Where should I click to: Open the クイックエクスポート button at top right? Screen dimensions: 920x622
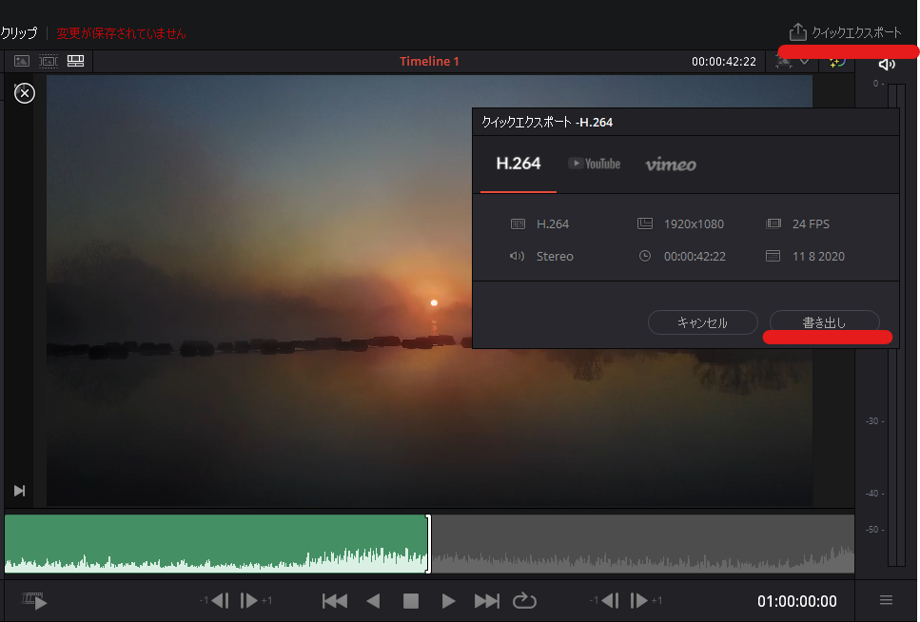[x=845, y=32]
